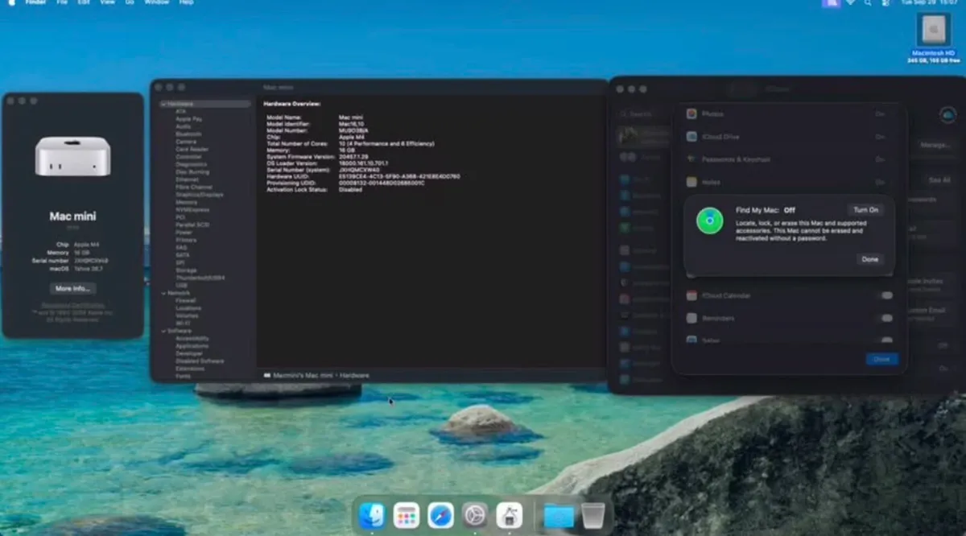Select Thunderbolt/USB4 in Hardware list
The height and width of the screenshot is (536, 966).
pos(200,278)
